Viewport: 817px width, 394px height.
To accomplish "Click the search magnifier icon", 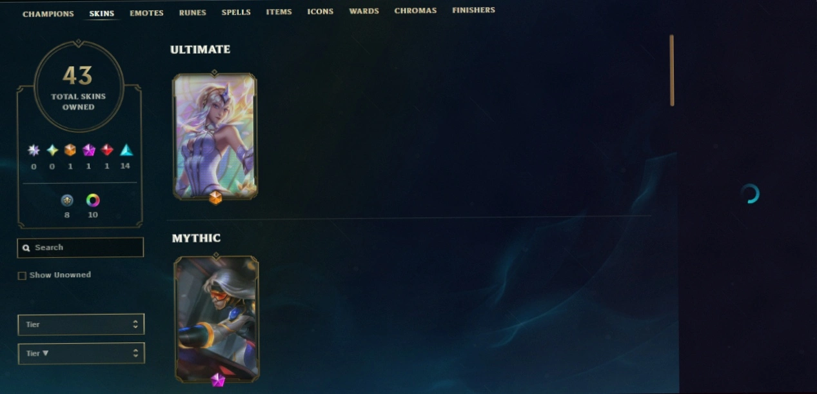I will [26, 248].
